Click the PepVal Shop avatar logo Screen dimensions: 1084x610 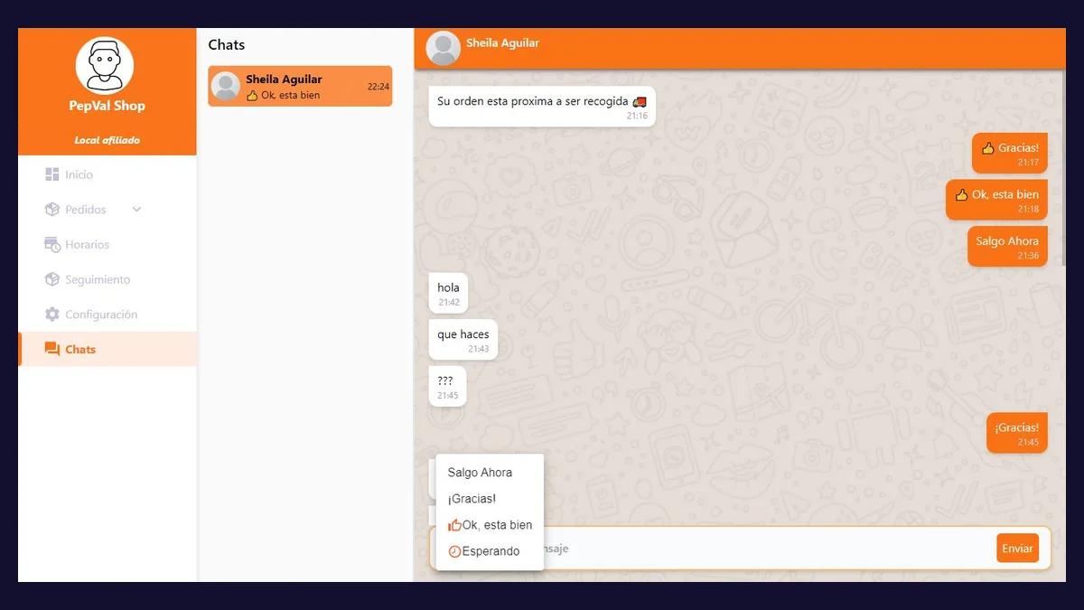(106, 65)
